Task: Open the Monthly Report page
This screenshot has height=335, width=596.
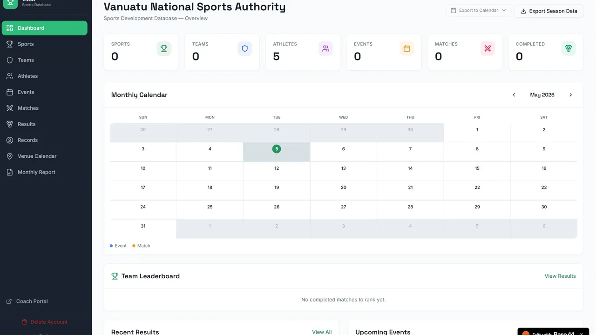Action: [45, 173]
